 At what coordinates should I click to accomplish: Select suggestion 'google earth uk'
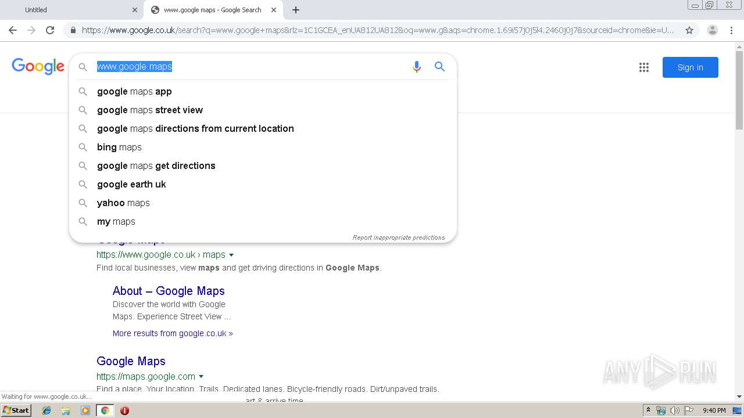(263, 184)
